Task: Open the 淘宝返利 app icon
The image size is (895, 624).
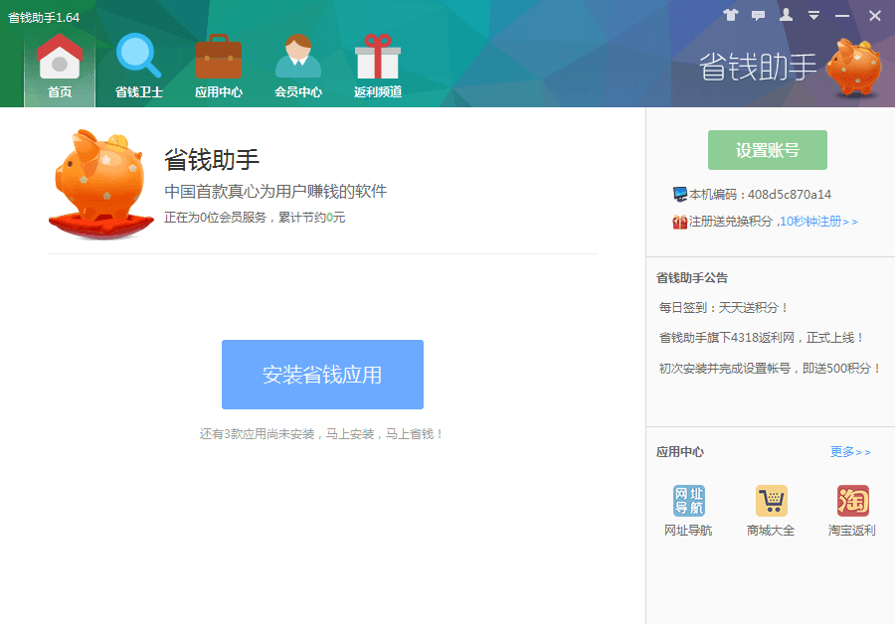Action: (852, 502)
